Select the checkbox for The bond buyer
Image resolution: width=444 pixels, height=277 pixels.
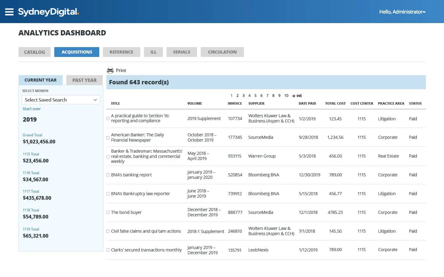point(108,212)
